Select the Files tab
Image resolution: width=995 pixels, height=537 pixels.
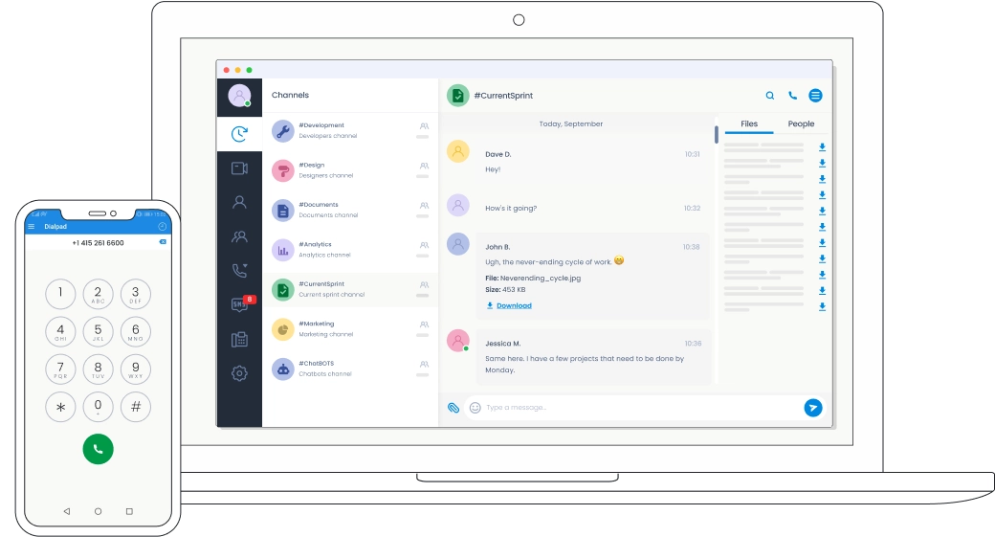(749, 124)
